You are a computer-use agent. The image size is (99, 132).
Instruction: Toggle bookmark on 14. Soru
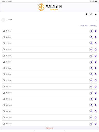(x=4, y=111)
